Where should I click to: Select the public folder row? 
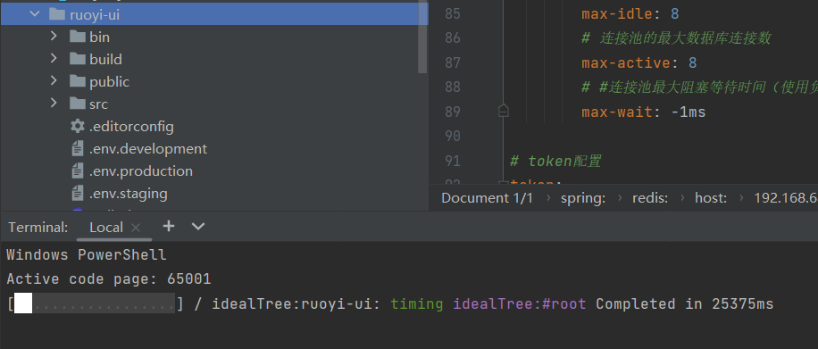pyautogui.click(x=214, y=82)
